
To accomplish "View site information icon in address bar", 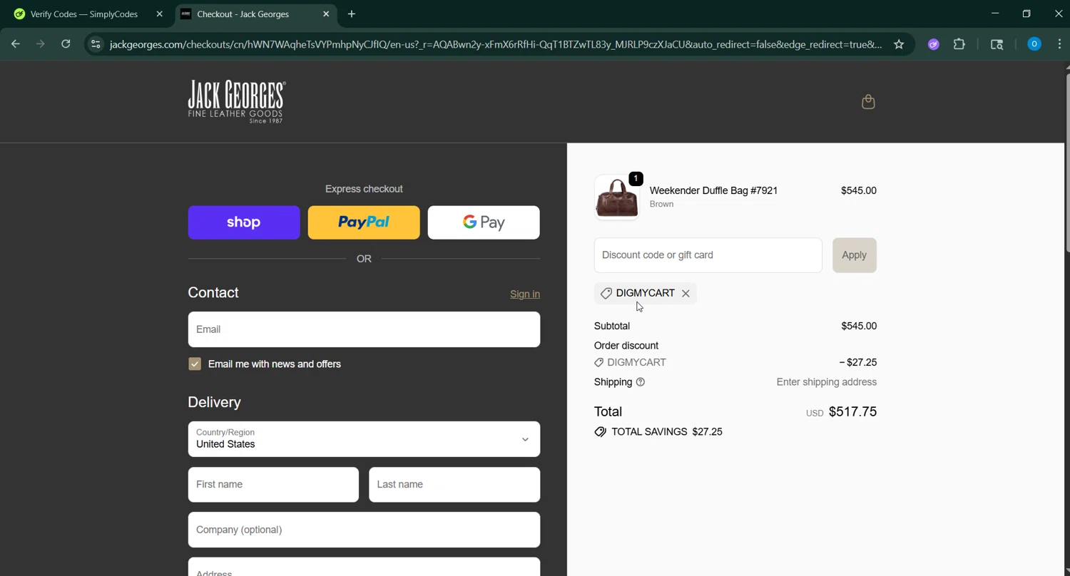I will point(96,44).
